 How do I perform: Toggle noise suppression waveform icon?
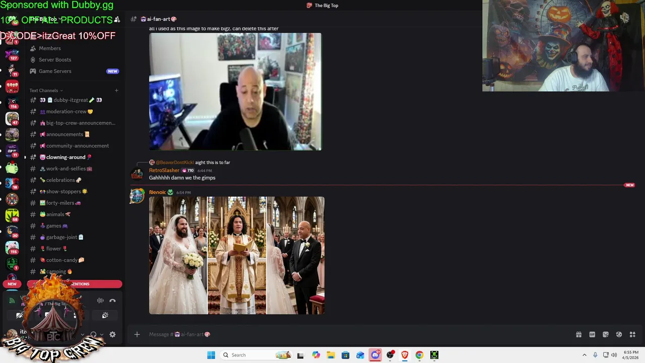click(100, 300)
